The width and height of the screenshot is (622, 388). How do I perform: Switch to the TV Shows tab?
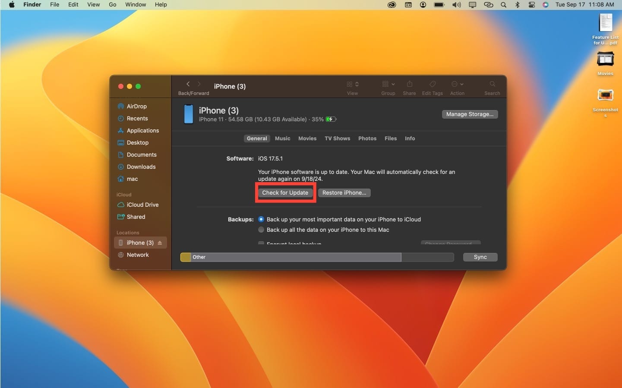pyautogui.click(x=337, y=139)
